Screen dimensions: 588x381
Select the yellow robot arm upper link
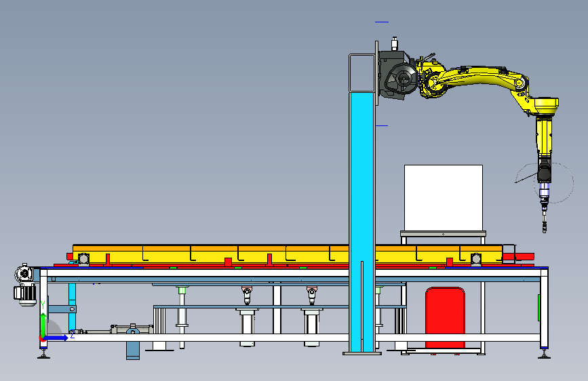pos(484,75)
